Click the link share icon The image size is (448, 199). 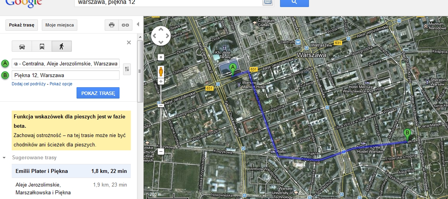point(125,25)
